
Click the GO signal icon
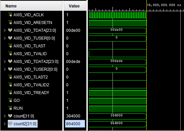coord(10,100)
